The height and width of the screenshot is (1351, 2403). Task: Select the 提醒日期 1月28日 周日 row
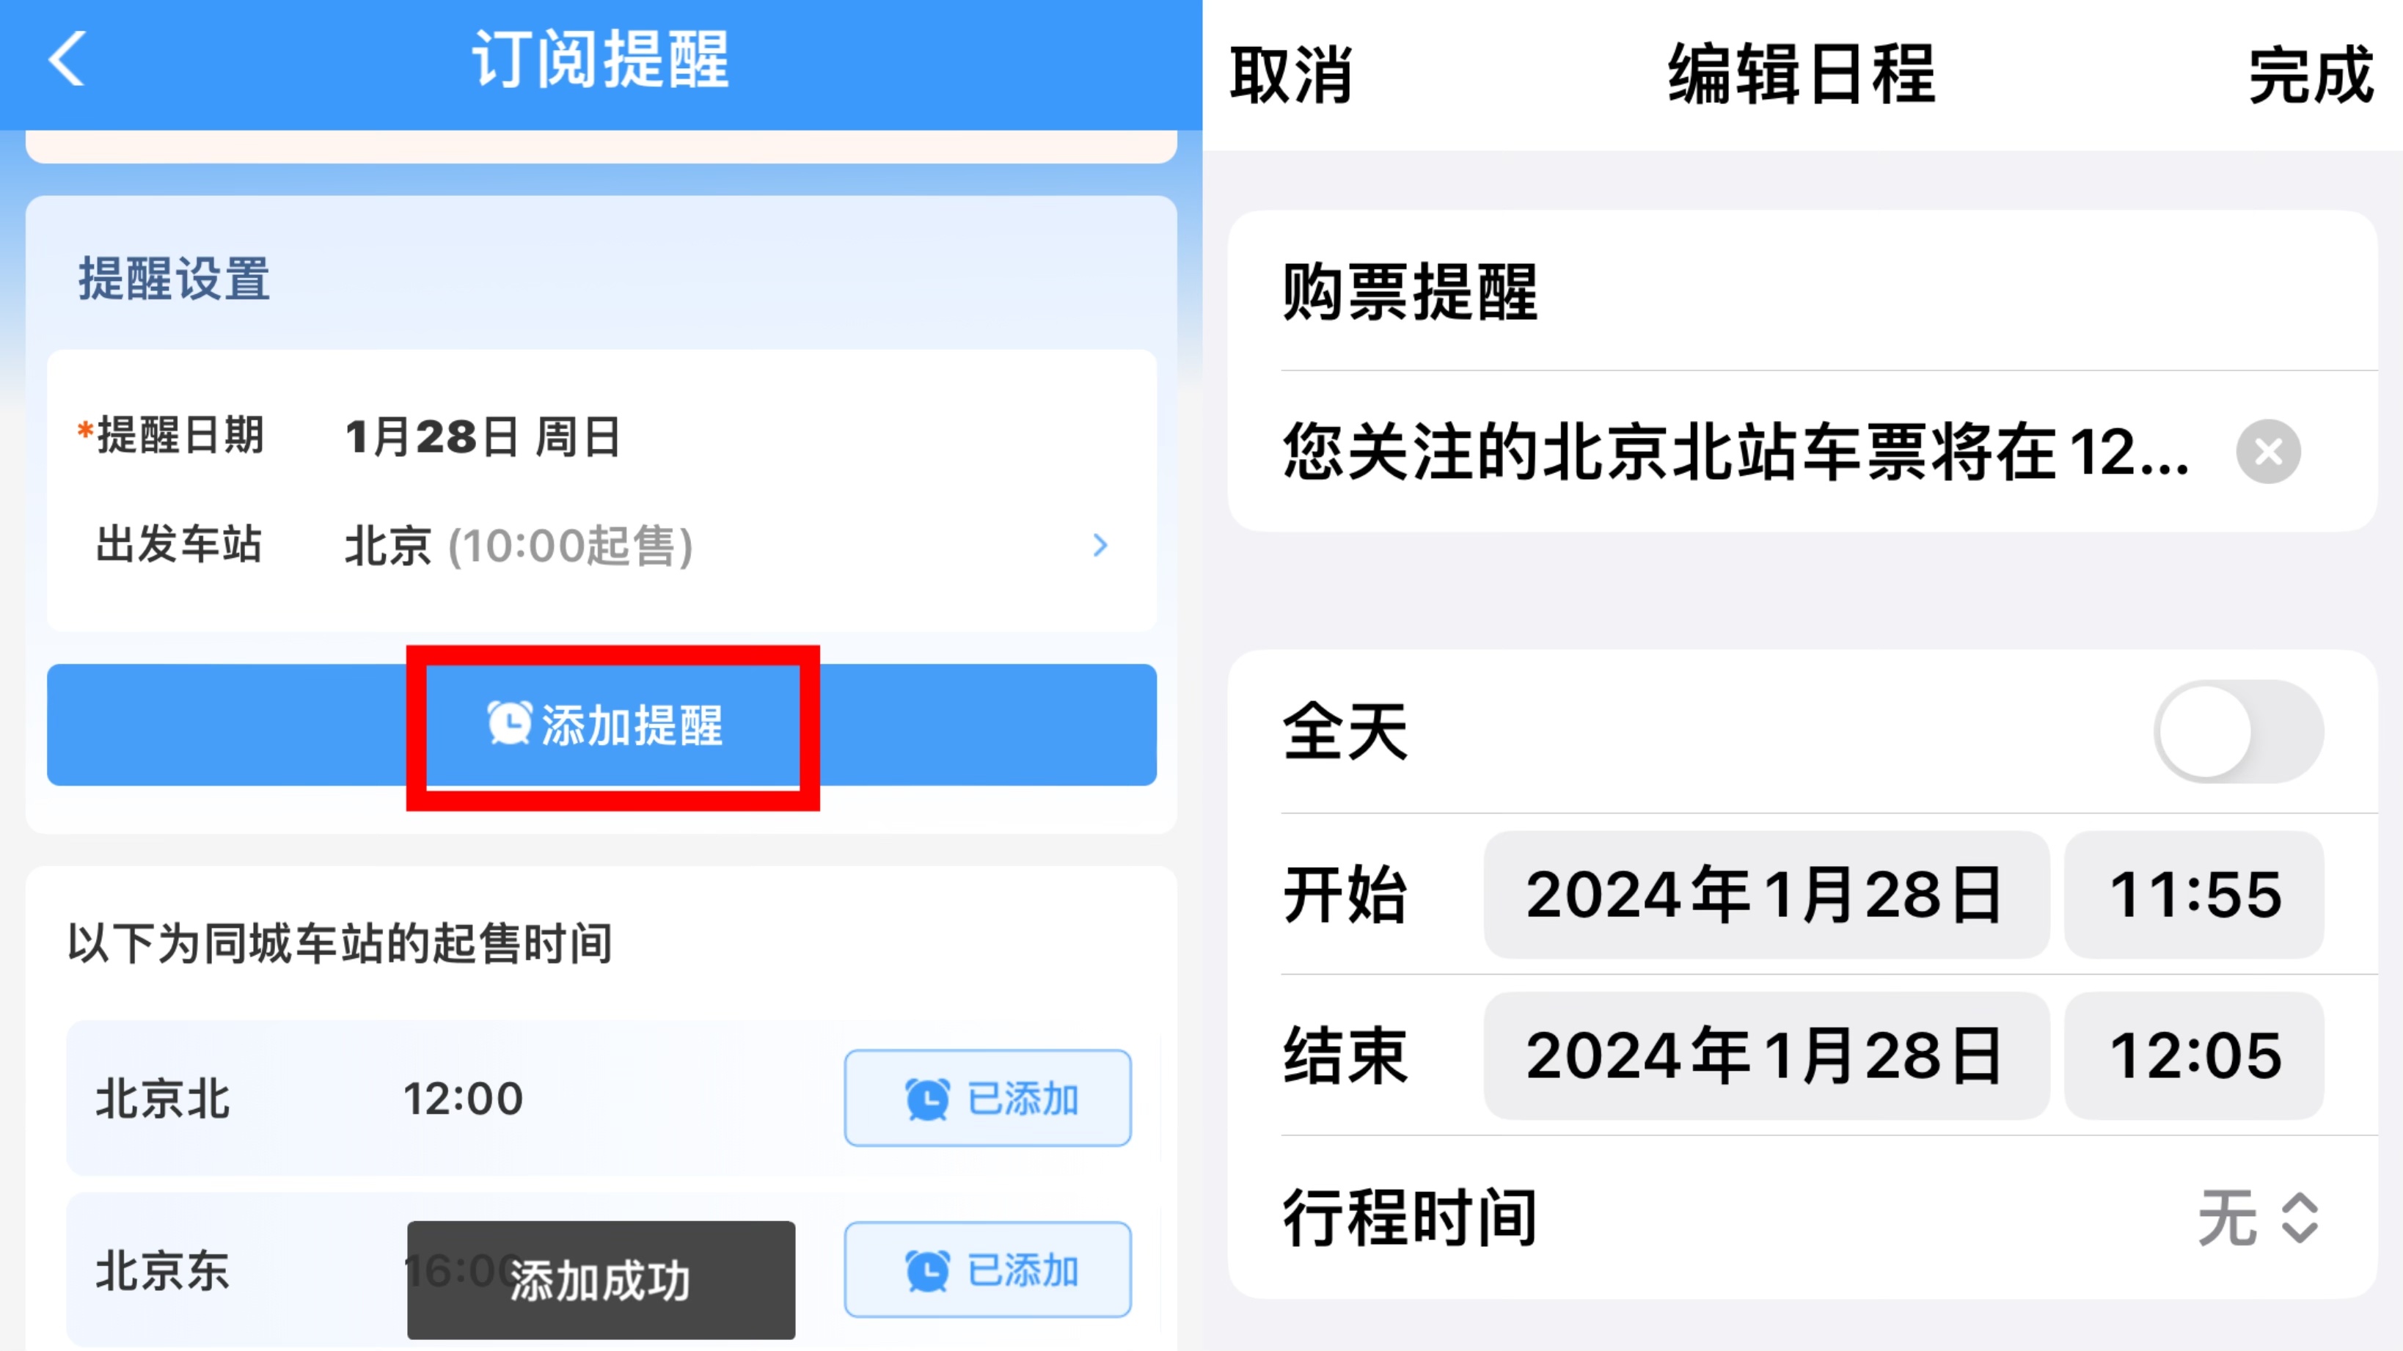click(x=601, y=436)
